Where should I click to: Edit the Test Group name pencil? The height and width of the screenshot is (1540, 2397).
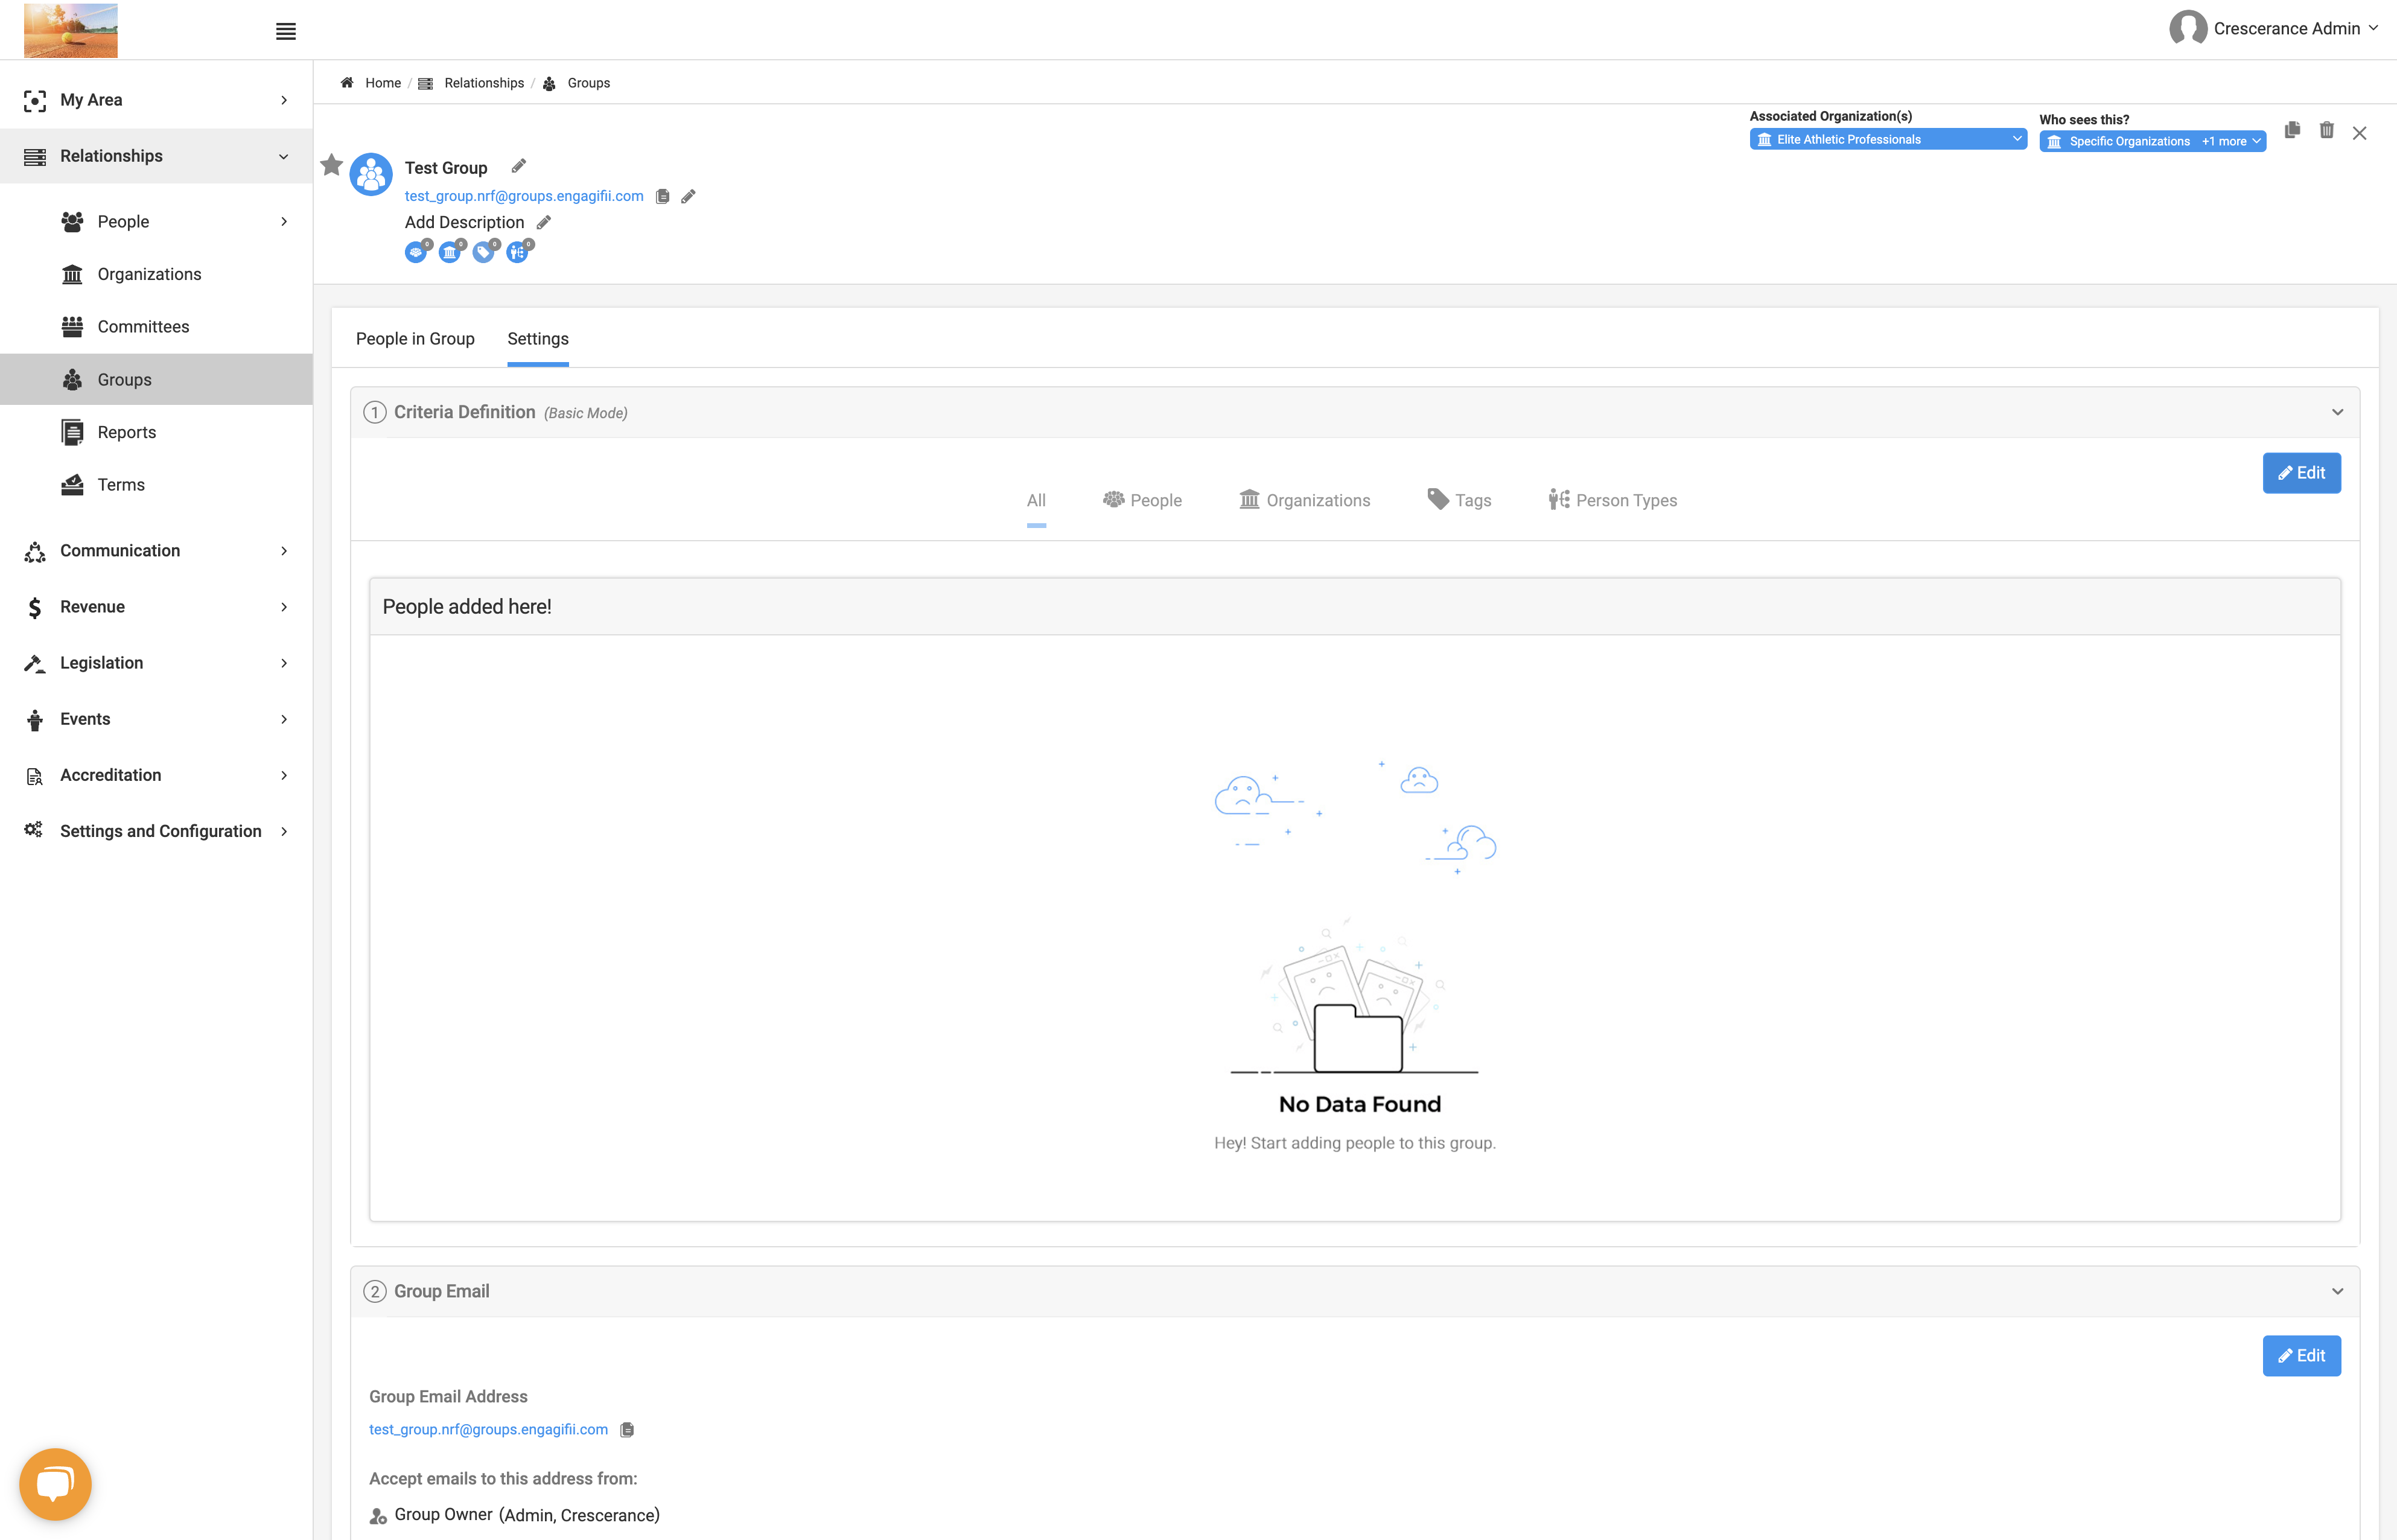click(x=518, y=166)
